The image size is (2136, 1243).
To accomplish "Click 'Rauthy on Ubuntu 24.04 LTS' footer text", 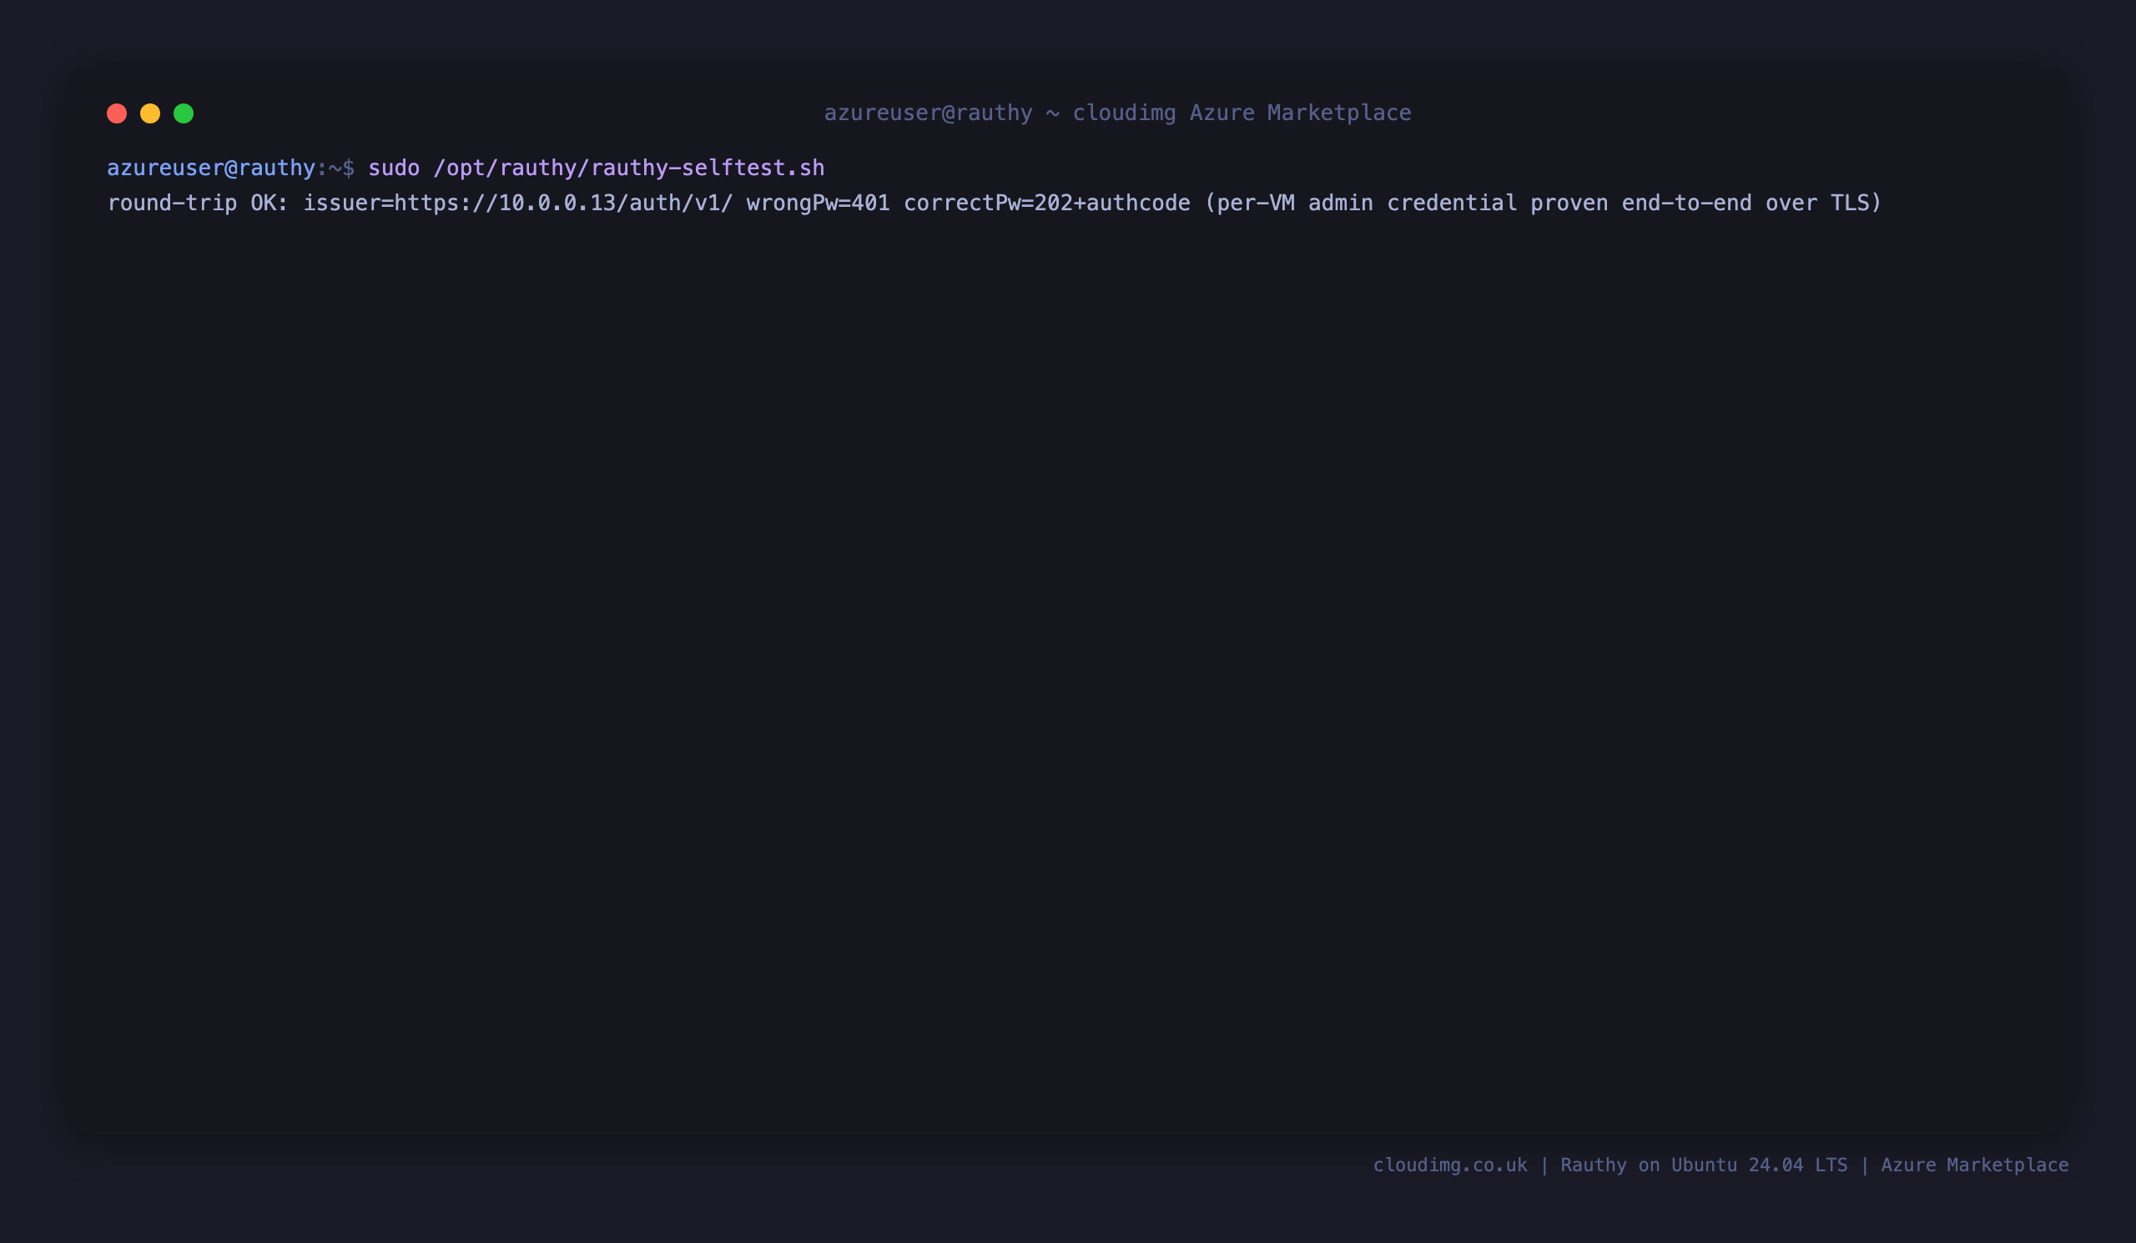I will (1704, 1165).
